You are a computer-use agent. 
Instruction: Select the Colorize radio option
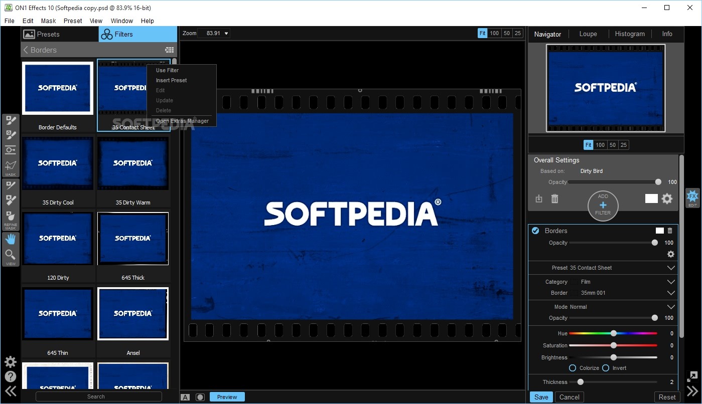(x=573, y=368)
